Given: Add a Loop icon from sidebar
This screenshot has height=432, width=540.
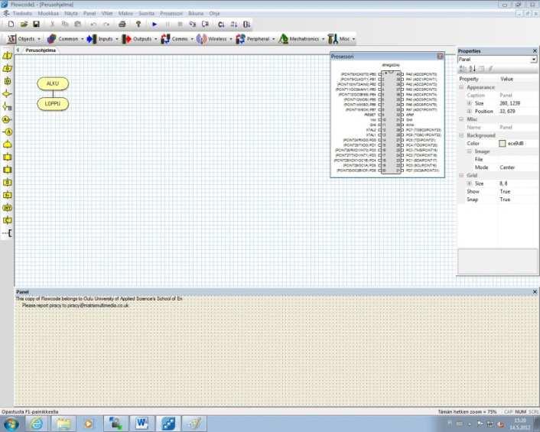Looking at the screenshot, I should [7, 145].
